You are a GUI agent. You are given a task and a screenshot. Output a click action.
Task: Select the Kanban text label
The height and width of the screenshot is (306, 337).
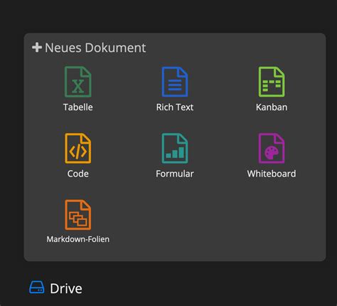tap(272, 107)
